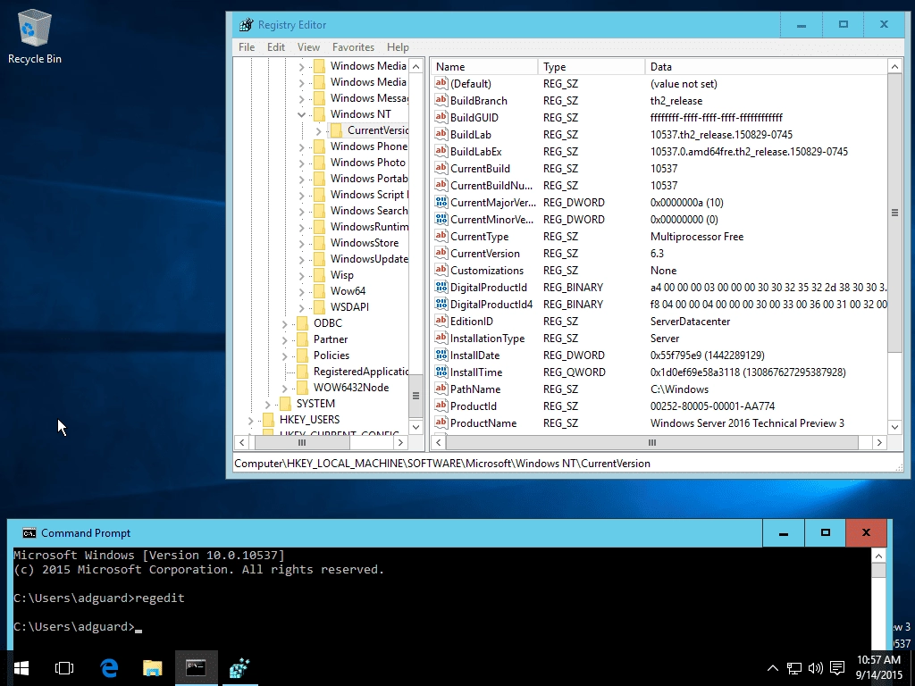Image resolution: width=915 pixels, height=686 pixels.
Task: Open the Favorites menu in Registry Editor
Action: [x=353, y=47]
